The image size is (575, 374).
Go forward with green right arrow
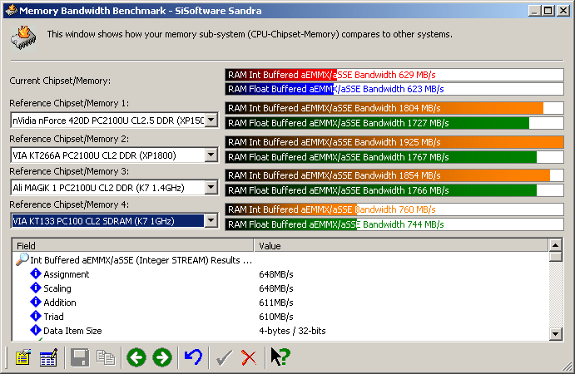(162, 357)
